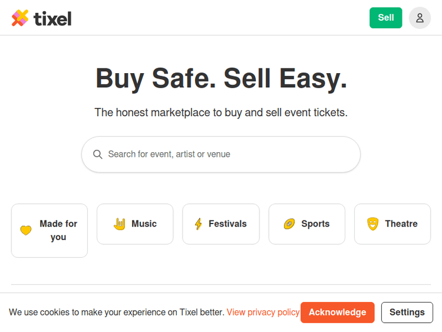The image size is (442, 332).
Task: Click the tixel wordmark text
Action: [53, 19]
